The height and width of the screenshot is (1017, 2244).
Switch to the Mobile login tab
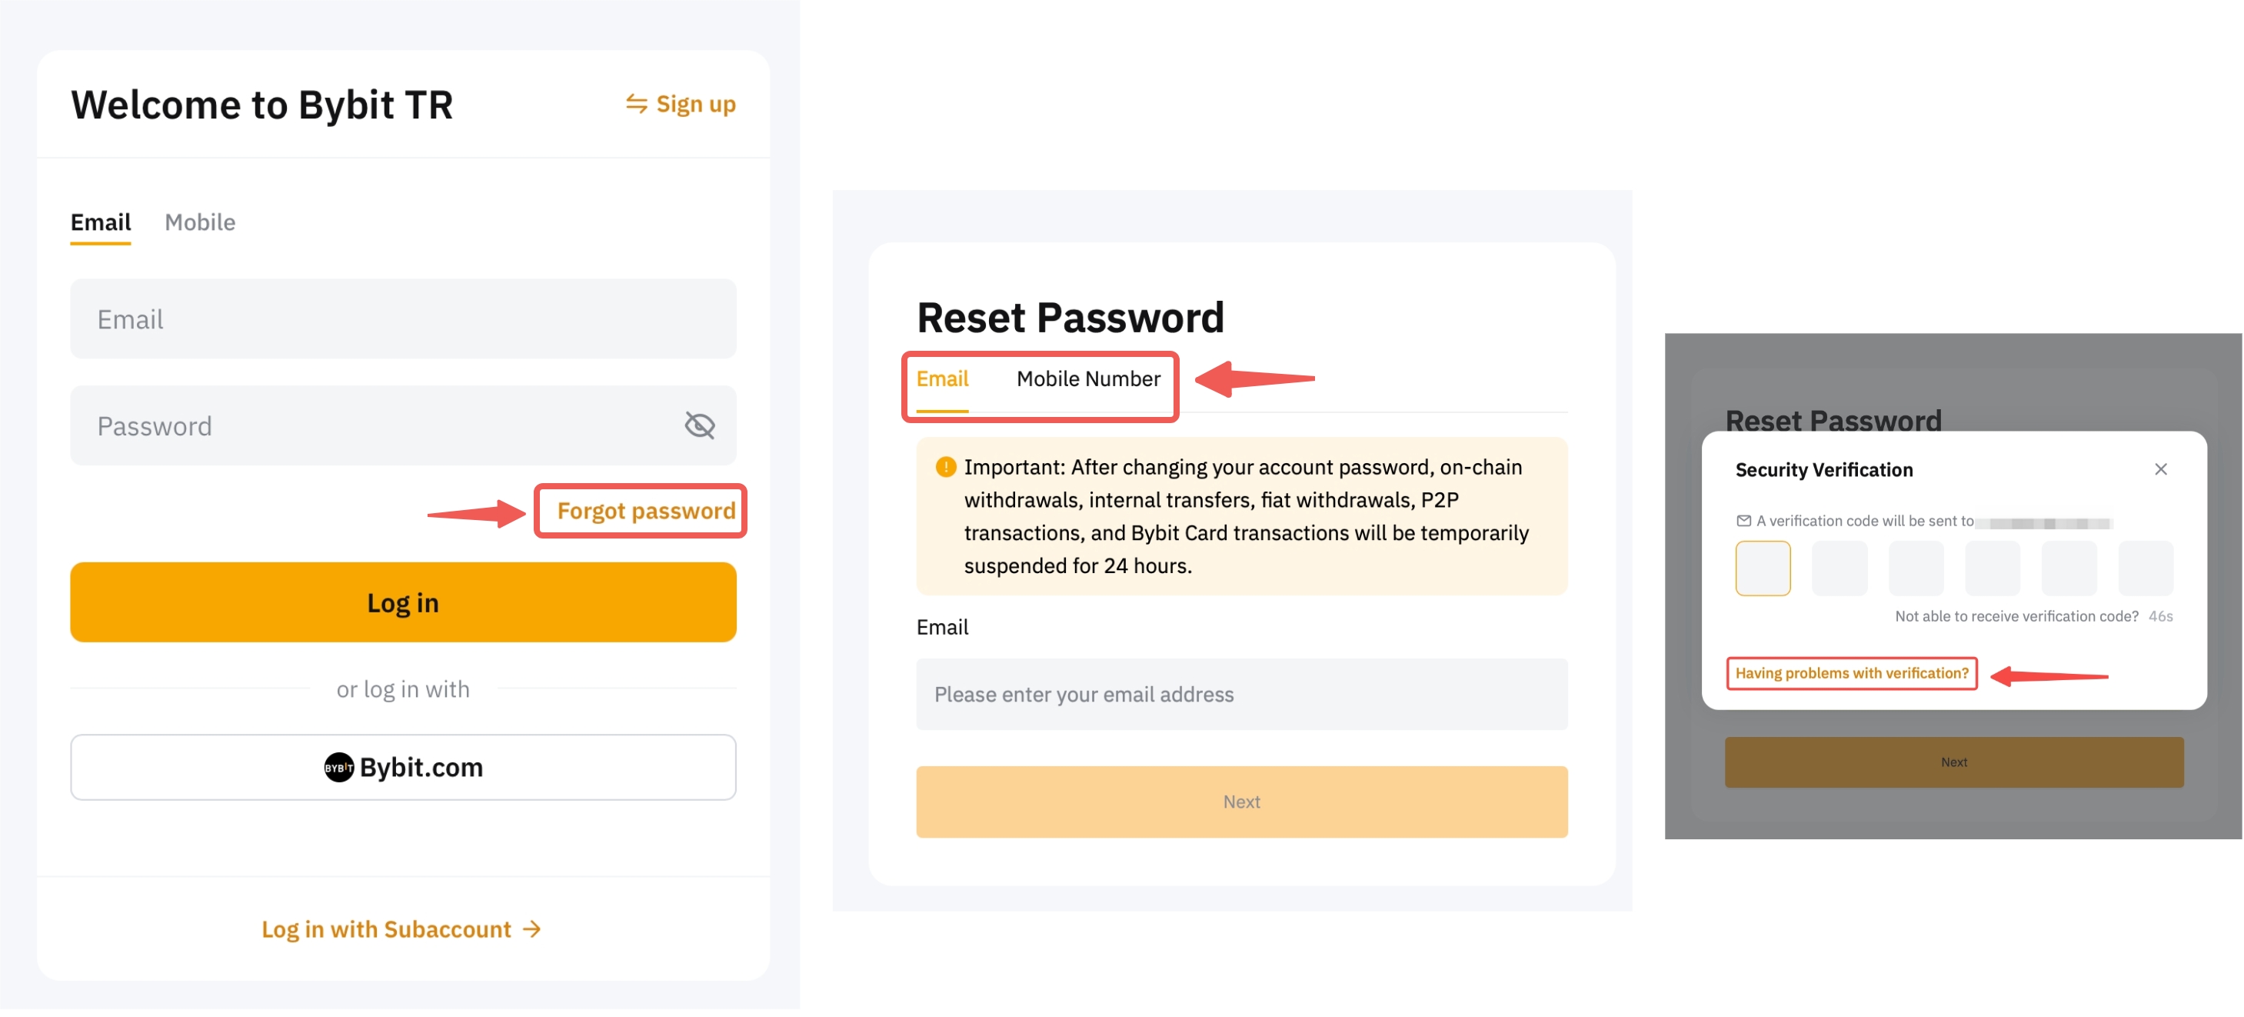pos(199,223)
